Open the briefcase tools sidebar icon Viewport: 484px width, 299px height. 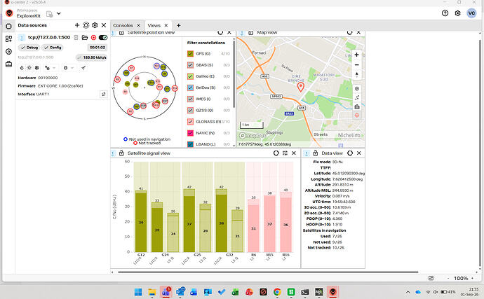8,64
